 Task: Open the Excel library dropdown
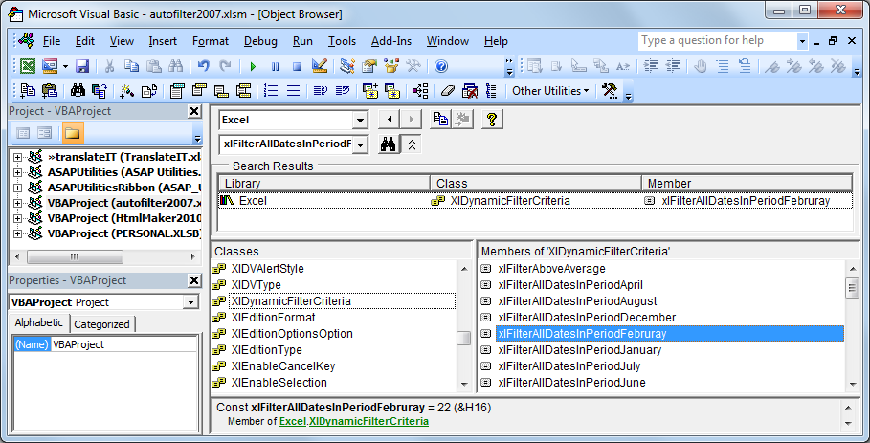coord(360,120)
